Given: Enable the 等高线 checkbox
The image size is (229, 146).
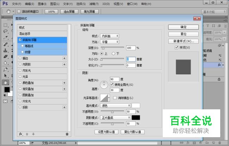Looking at the screenshot, I should [22, 46].
